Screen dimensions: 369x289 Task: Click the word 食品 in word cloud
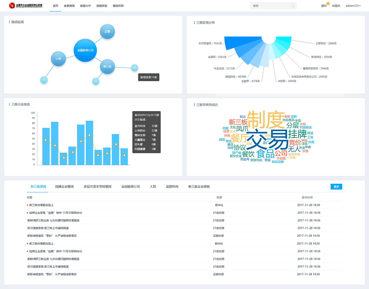[265, 154]
